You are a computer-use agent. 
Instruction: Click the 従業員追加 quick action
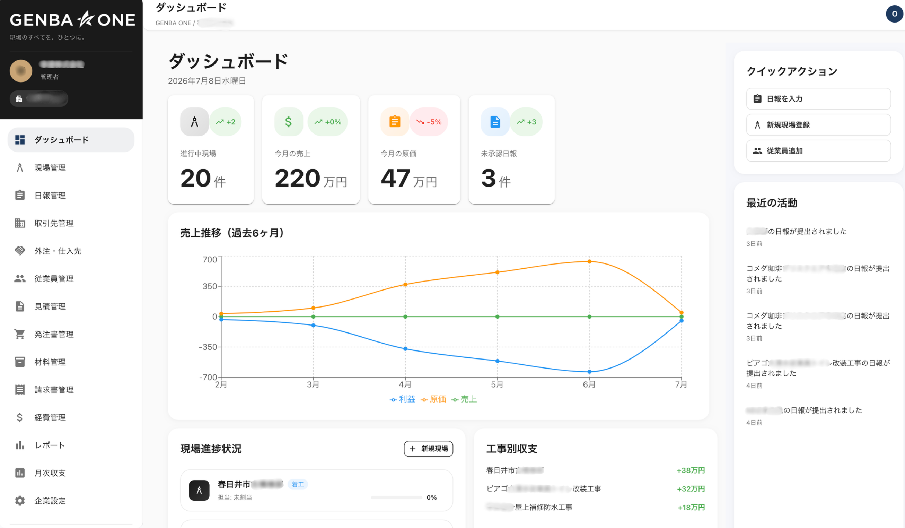pos(818,151)
